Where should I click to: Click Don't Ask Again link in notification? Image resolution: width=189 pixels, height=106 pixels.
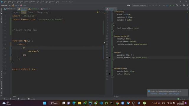[174, 94]
